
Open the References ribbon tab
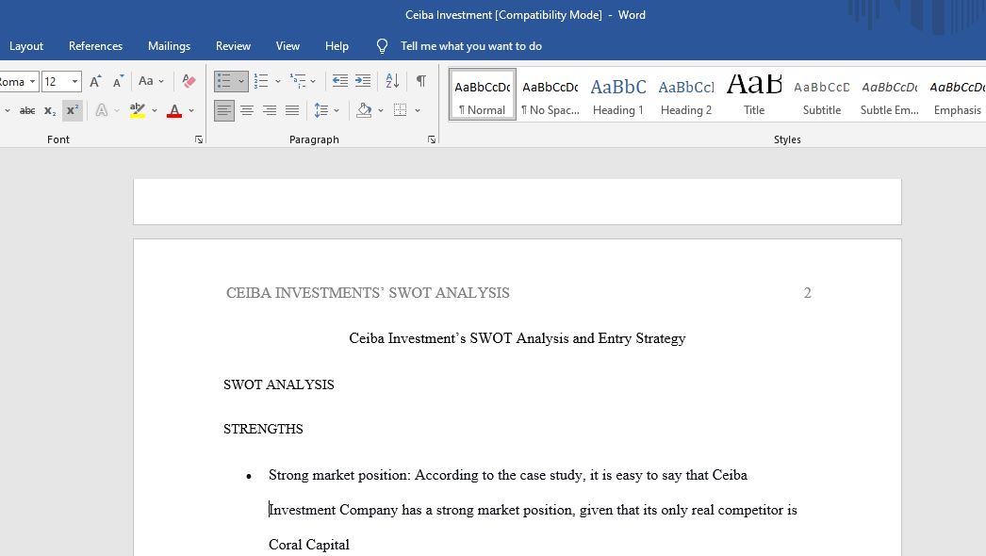95,46
